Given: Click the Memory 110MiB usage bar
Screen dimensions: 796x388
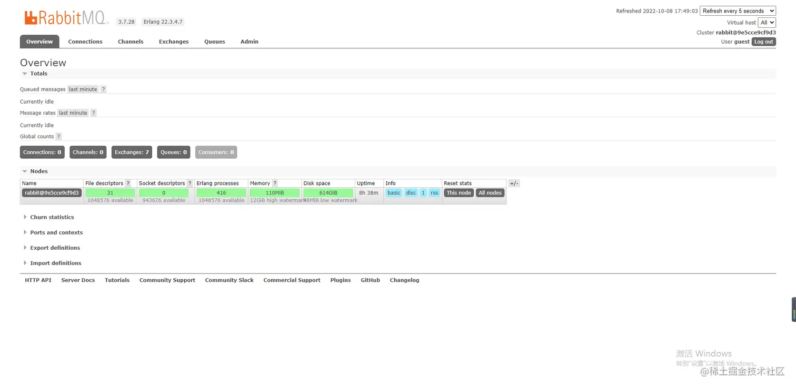Looking at the screenshot, I should pos(275,193).
